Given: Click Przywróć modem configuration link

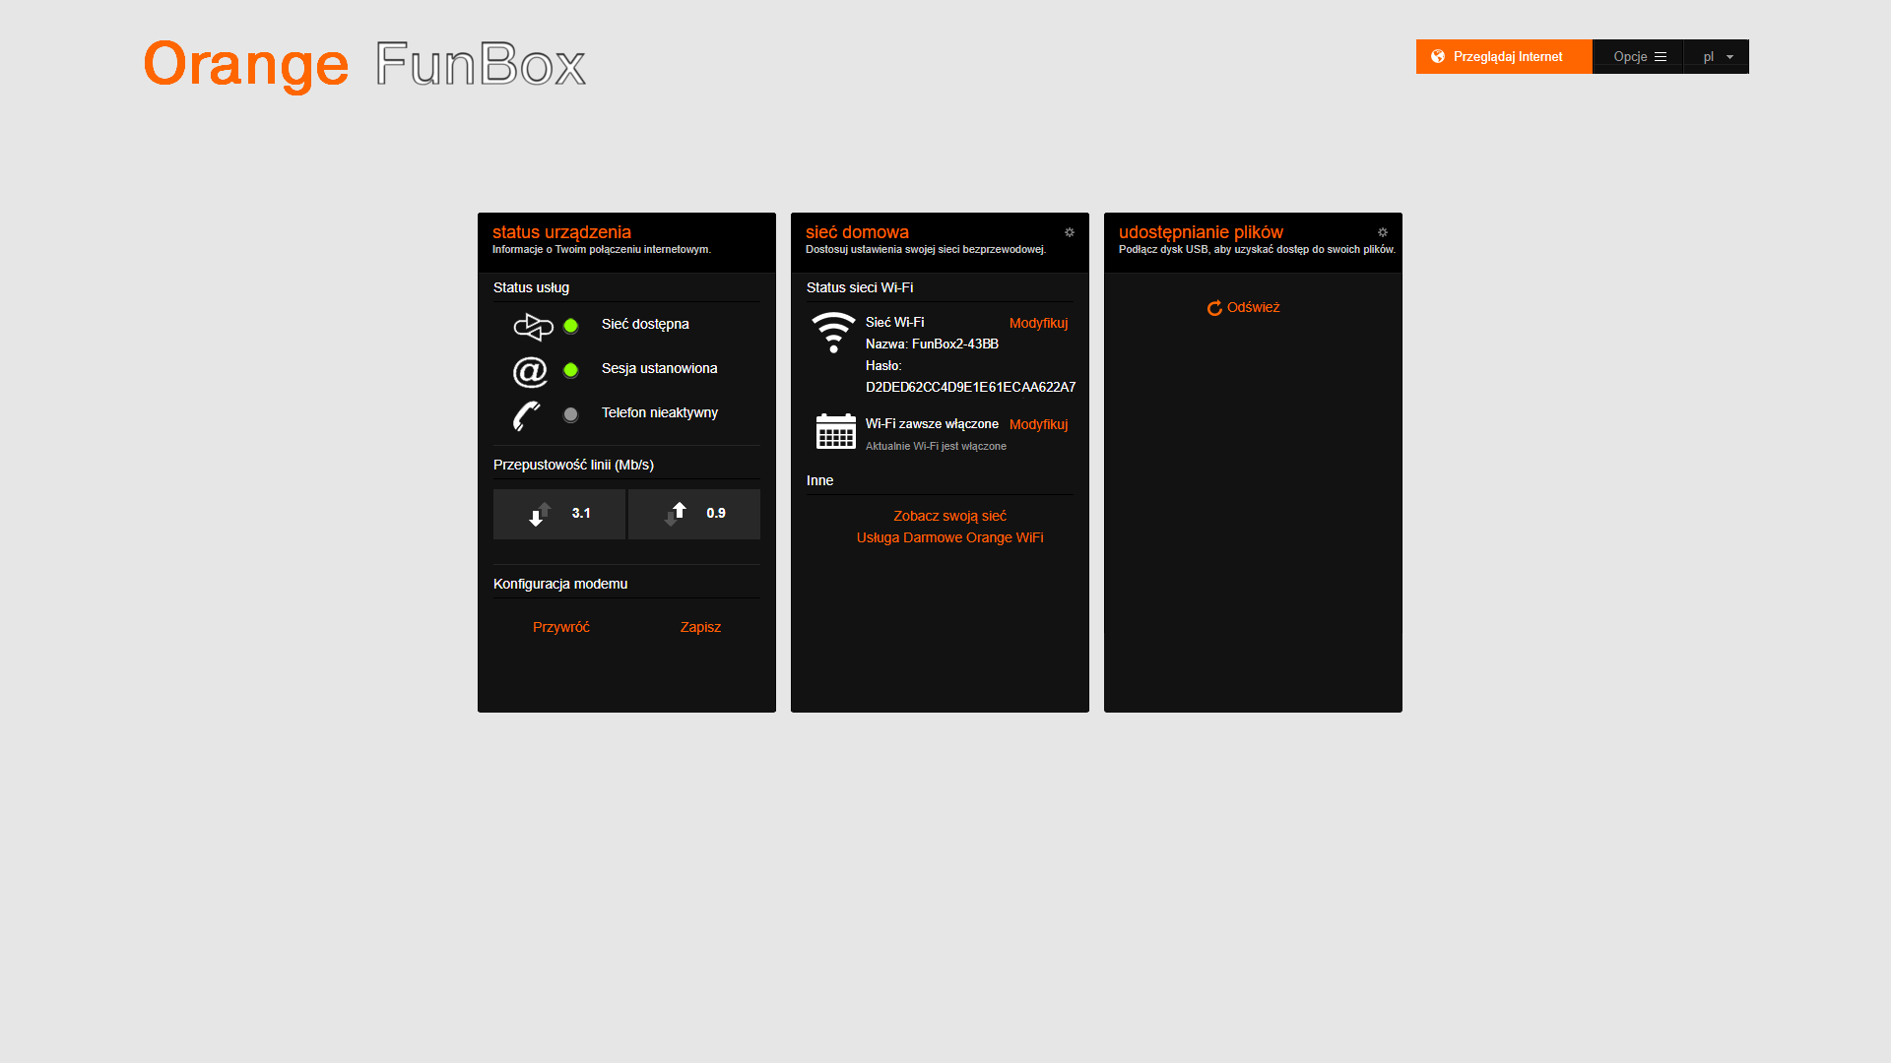Looking at the screenshot, I should pos(561,627).
